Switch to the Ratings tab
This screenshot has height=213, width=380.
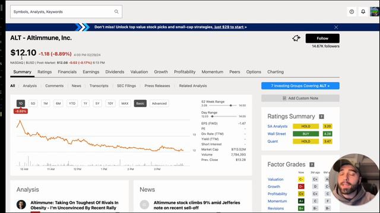click(45, 72)
